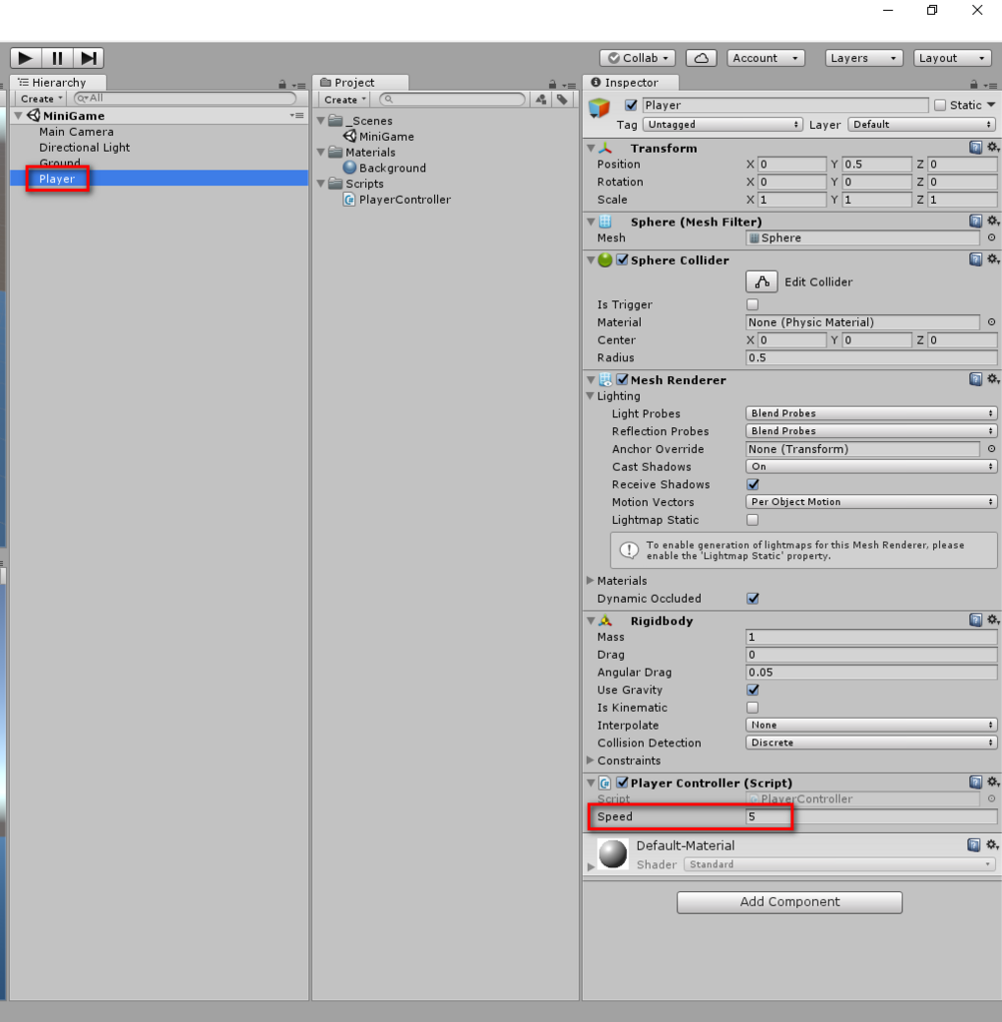Screen dimensions: 1002x1022
Task: Open the Hierarchy Create button
Action: pyautogui.click(x=41, y=99)
